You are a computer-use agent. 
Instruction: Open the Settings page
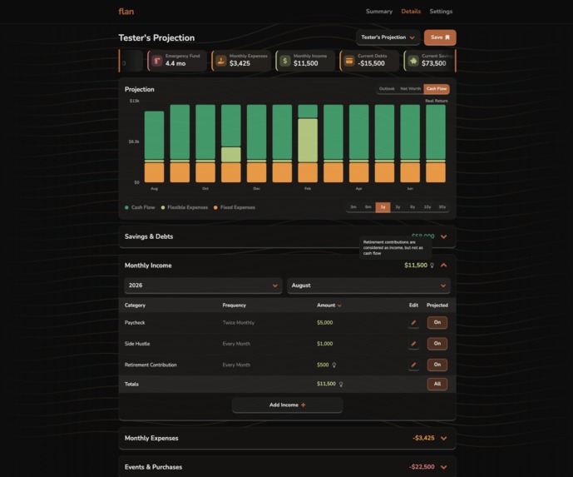click(441, 12)
